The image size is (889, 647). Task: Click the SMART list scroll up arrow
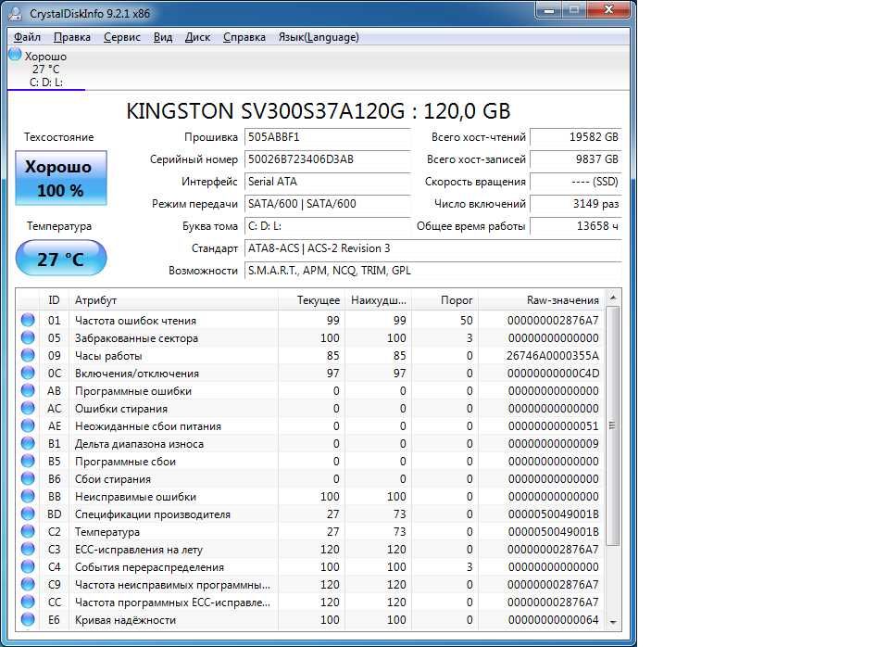(613, 298)
